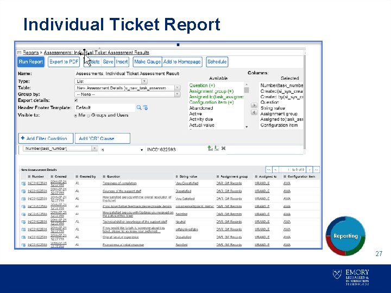Viewport: 391px width, 293px height.
Task: Click the add OR condition icon
Action: (217, 149)
